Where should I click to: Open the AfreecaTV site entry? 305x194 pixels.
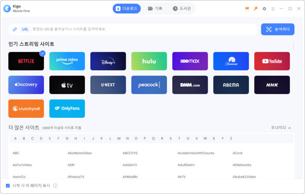[x=76, y=177]
